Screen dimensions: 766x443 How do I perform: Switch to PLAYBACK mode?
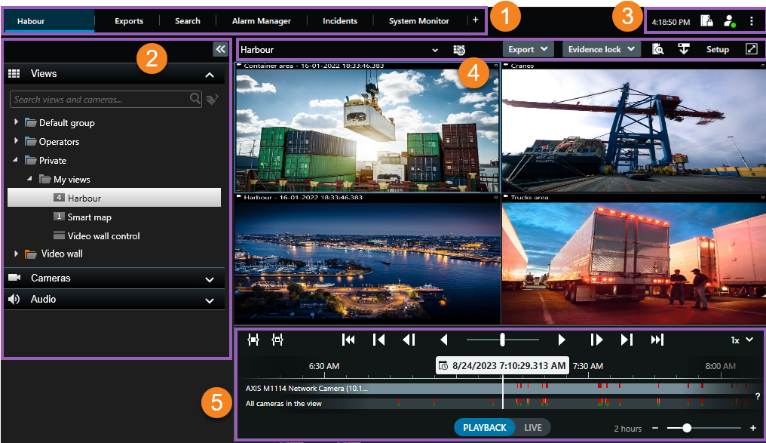485,427
